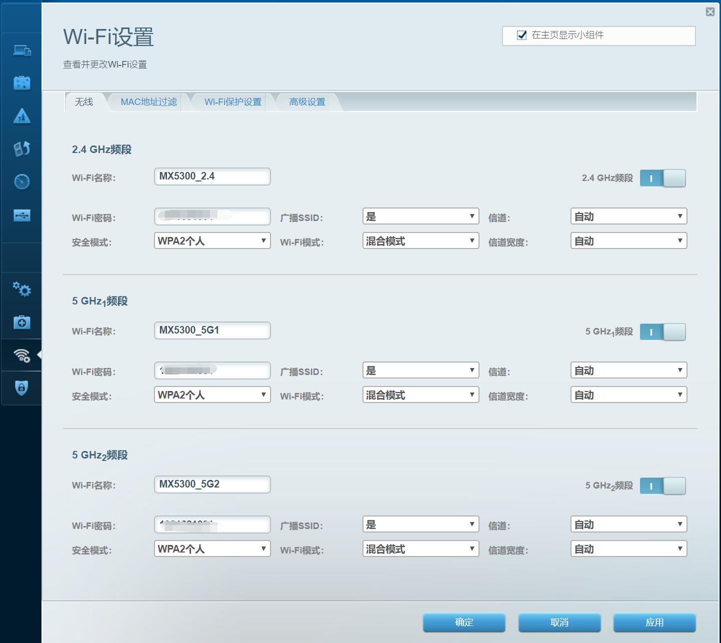This screenshot has width=721, height=643.
Task: Uncheck 在主页显示小组件 checkbox
Action: pyautogui.click(x=521, y=35)
